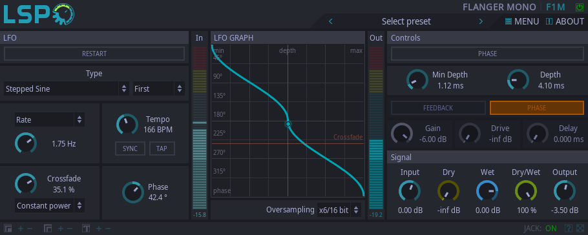Click the filled-corner scaling icon in bottom bar
Viewport: 588px width, 235px height.
pos(8,229)
